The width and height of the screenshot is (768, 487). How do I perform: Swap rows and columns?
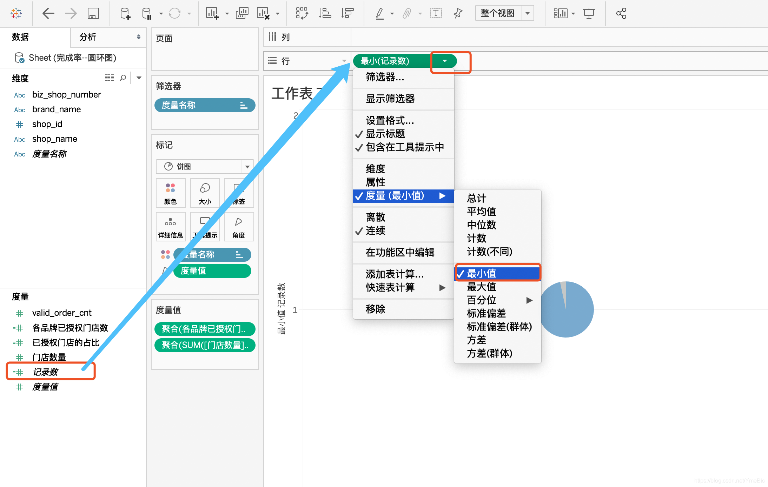[x=302, y=13]
